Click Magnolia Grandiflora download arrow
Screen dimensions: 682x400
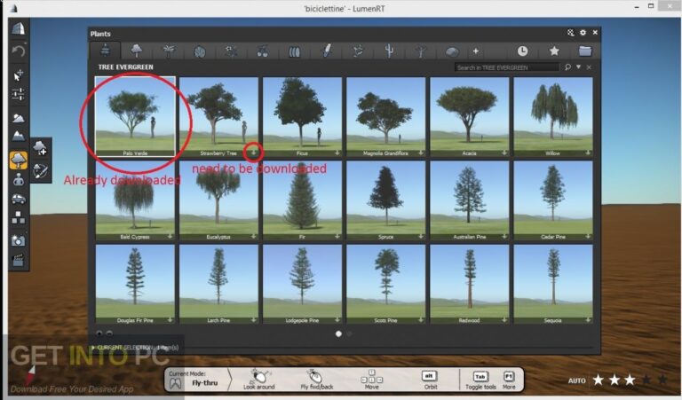point(421,153)
